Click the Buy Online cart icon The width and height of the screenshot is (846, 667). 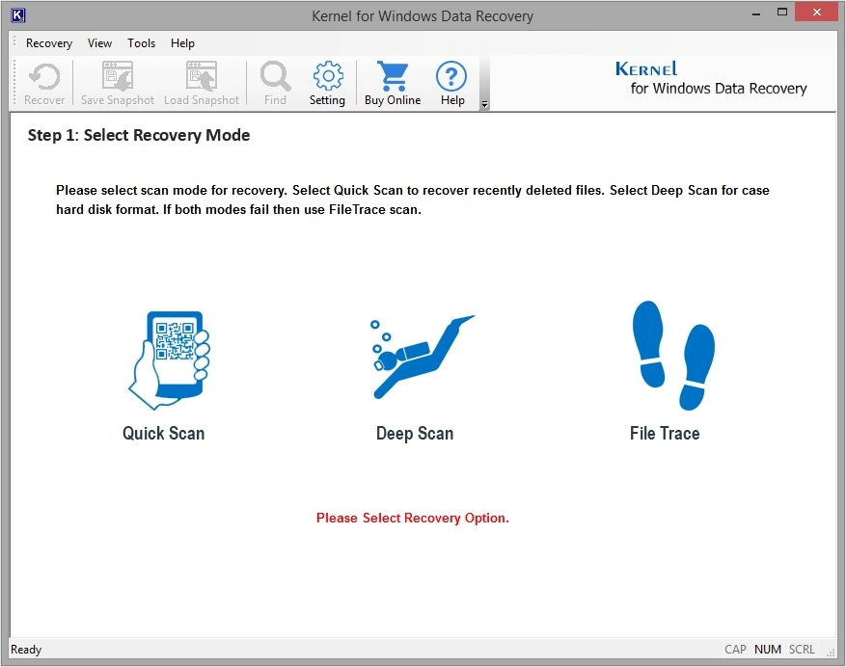(393, 76)
